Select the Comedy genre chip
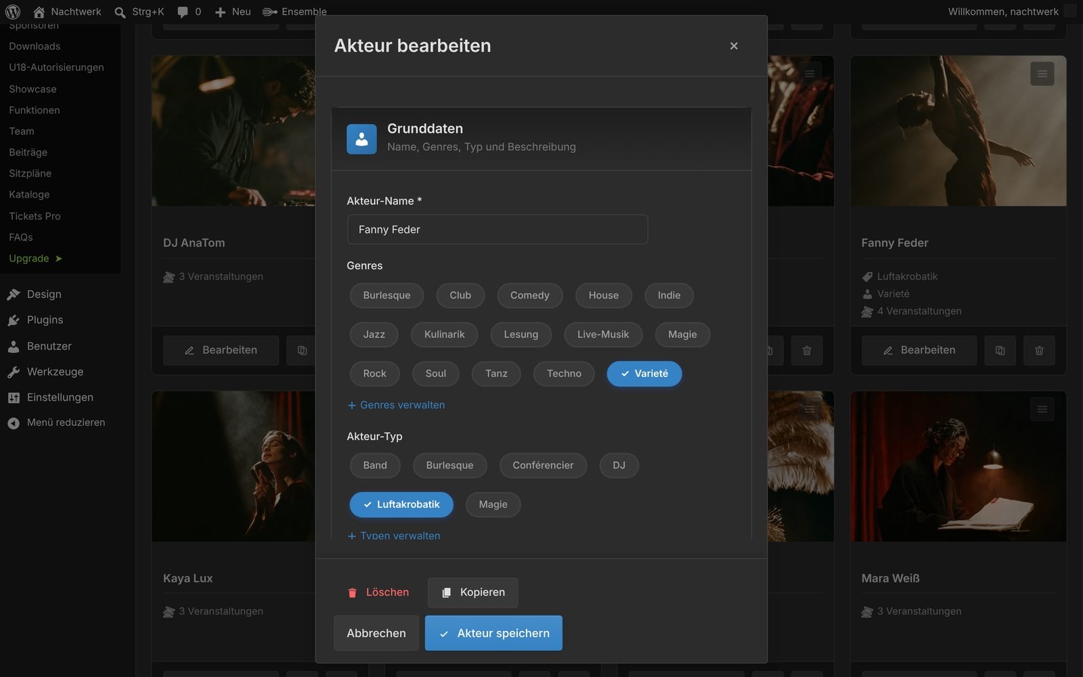1083x677 pixels. pos(530,295)
